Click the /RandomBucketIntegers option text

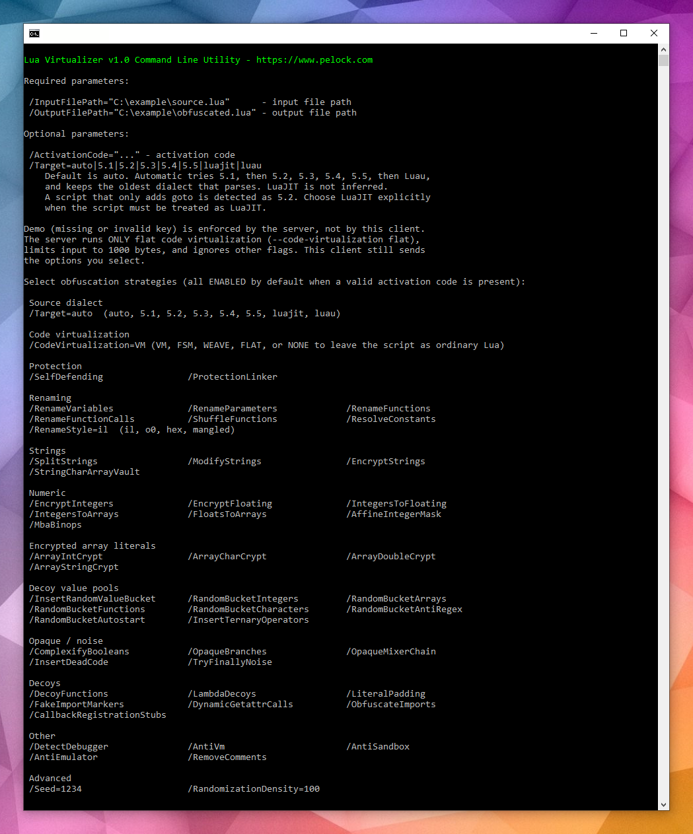[243, 599]
